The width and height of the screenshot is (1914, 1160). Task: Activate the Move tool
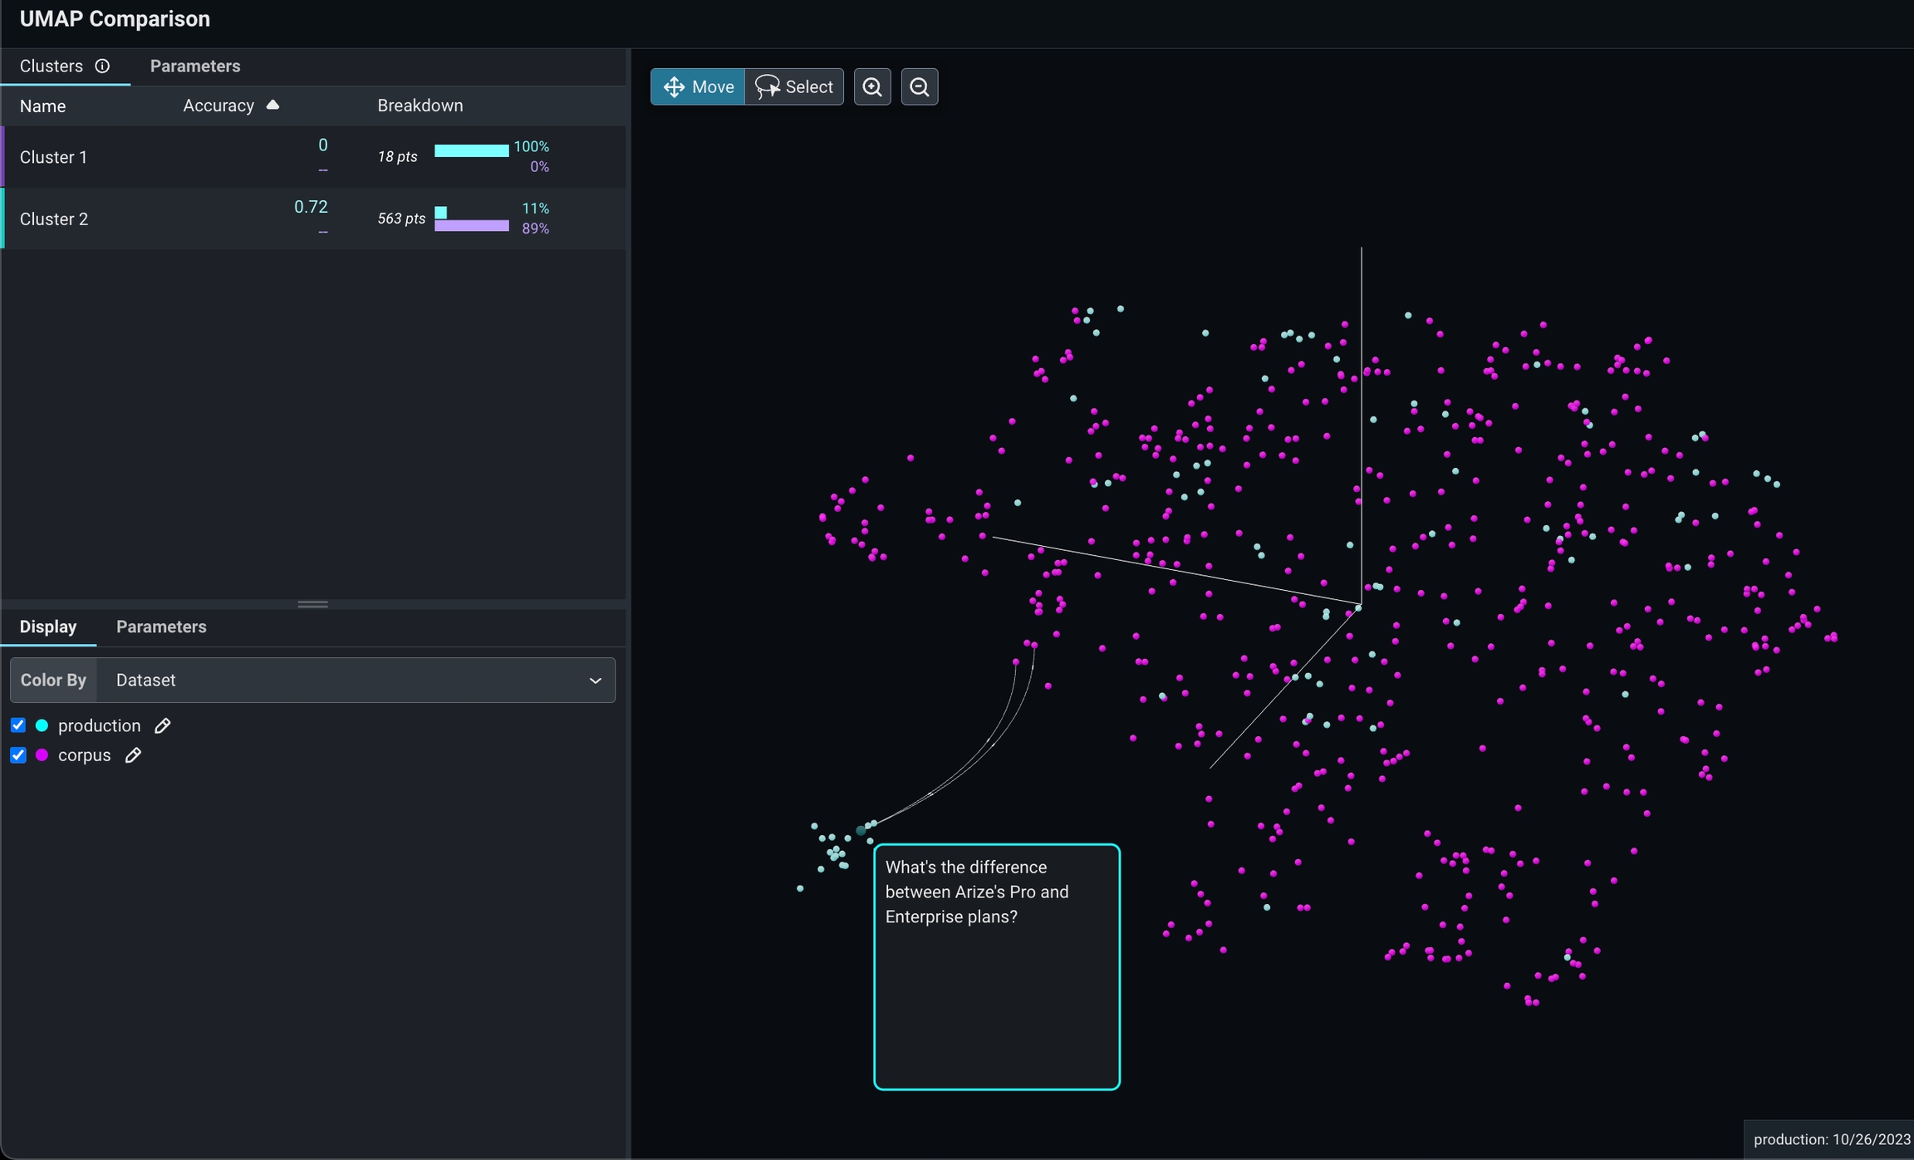[x=698, y=87]
